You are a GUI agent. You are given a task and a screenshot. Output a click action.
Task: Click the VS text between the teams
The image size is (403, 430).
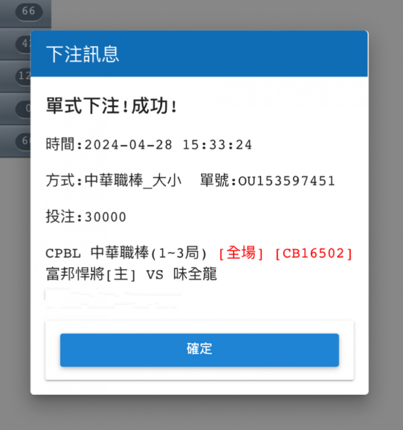click(x=155, y=275)
